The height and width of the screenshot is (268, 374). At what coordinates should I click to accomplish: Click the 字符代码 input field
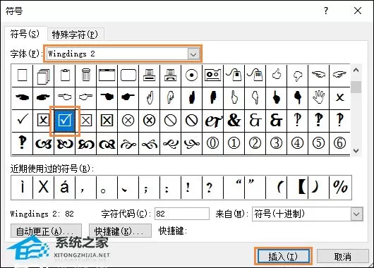pyautogui.click(x=182, y=214)
